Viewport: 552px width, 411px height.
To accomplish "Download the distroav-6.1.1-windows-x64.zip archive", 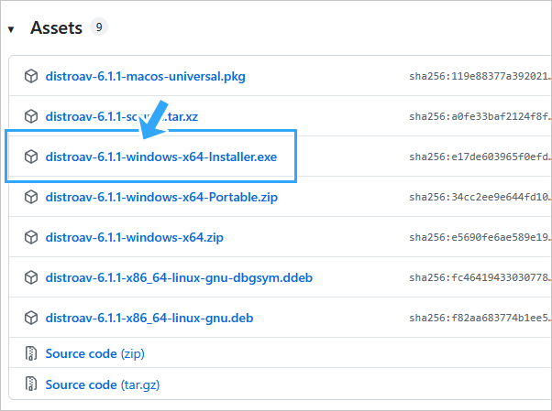I will 134,237.
